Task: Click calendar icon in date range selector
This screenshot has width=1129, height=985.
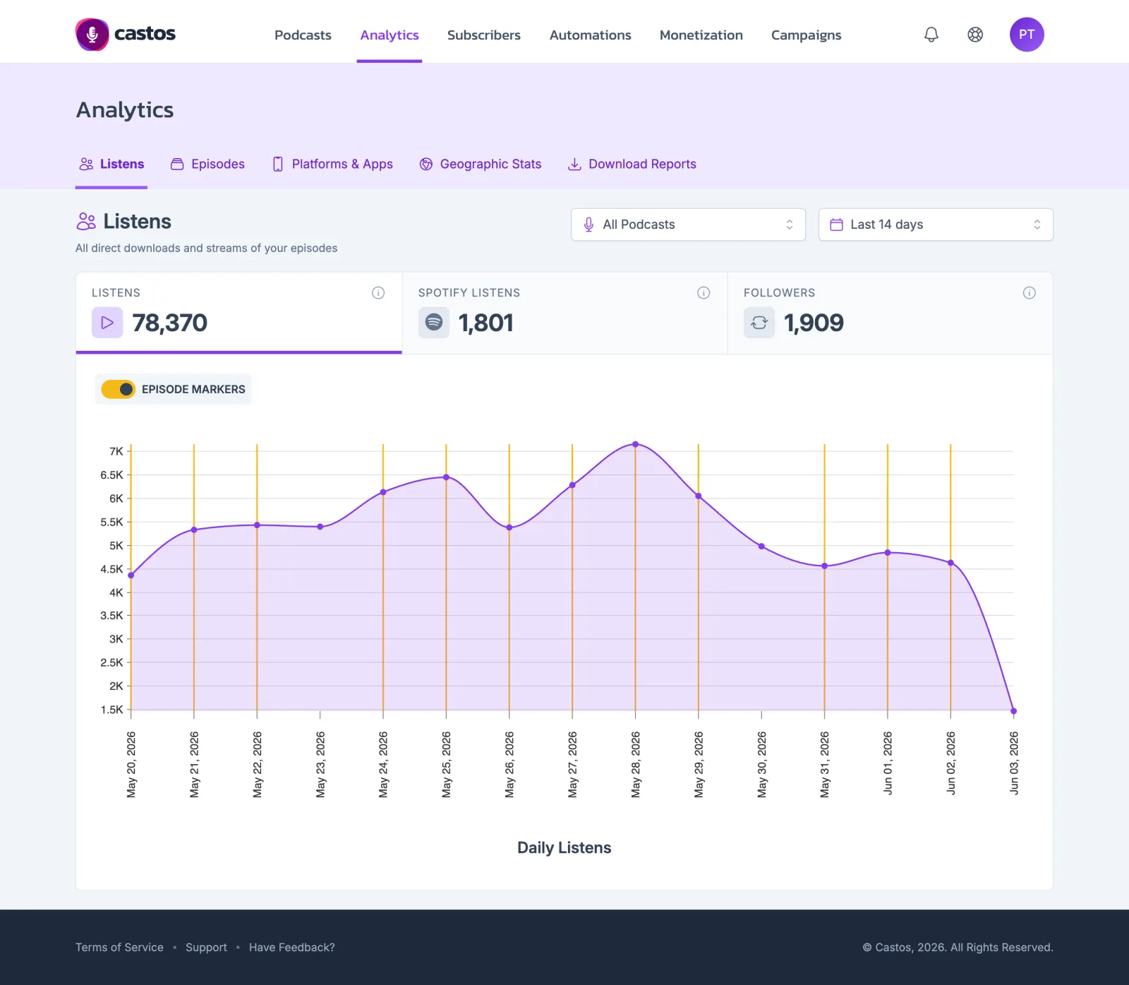Action: 836,225
